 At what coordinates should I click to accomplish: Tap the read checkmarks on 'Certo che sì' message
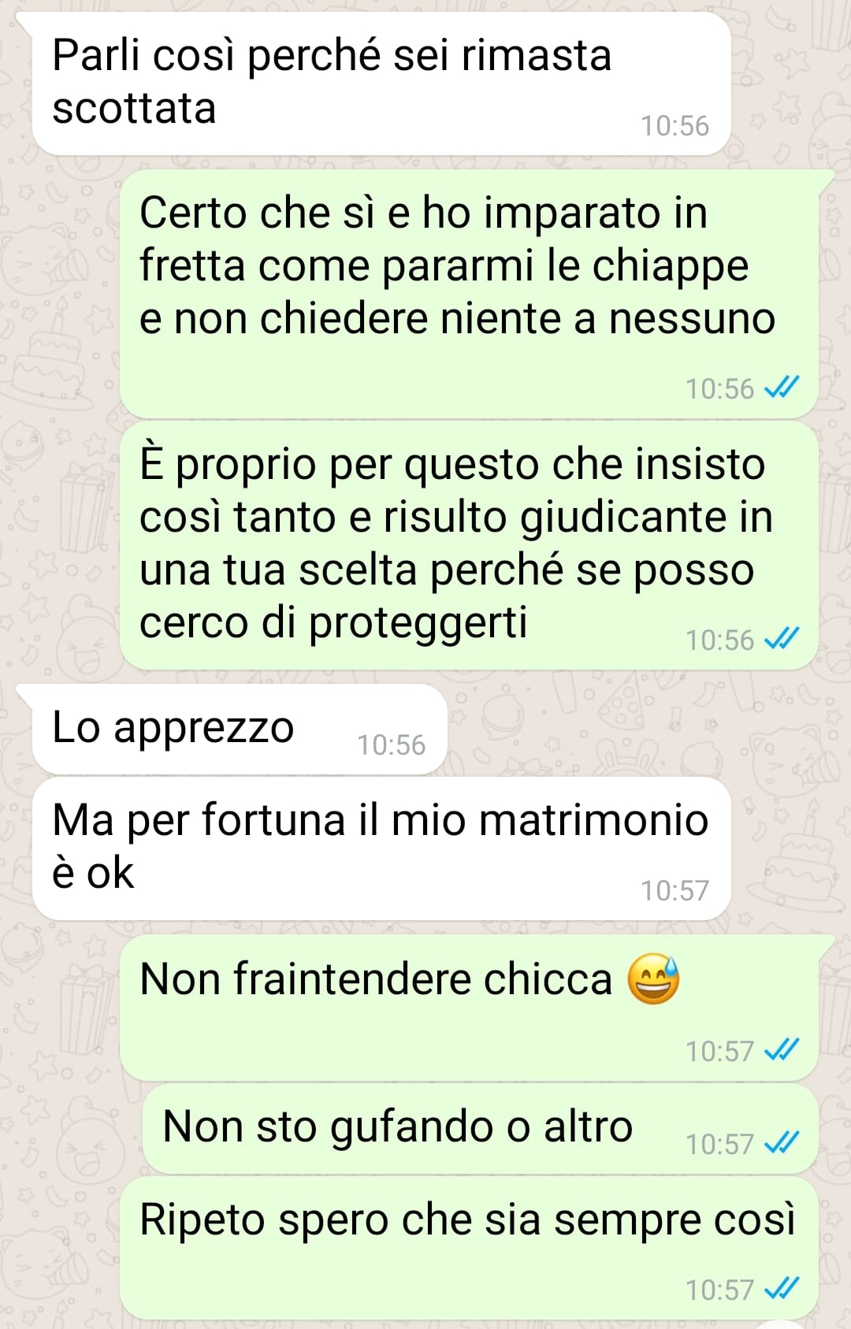(782, 388)
